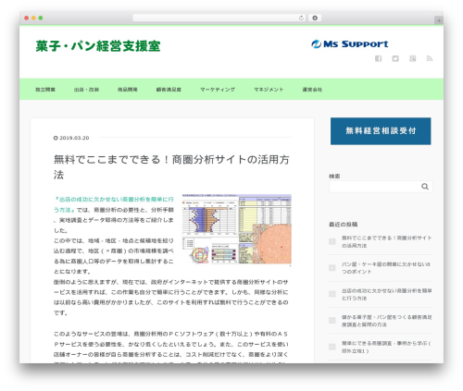Open green link 出店の成功に欠かせない商圏分析 in article
Image resolution: width=463 pixels, height=391 pixels.
114,204
